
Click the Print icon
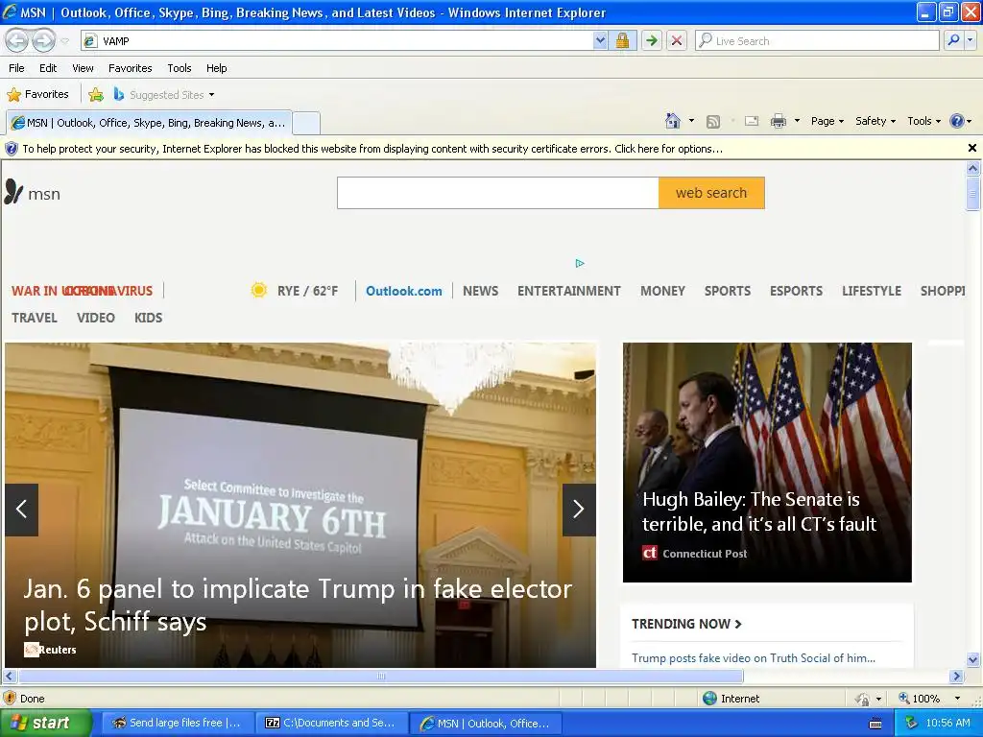pos(778,121)
